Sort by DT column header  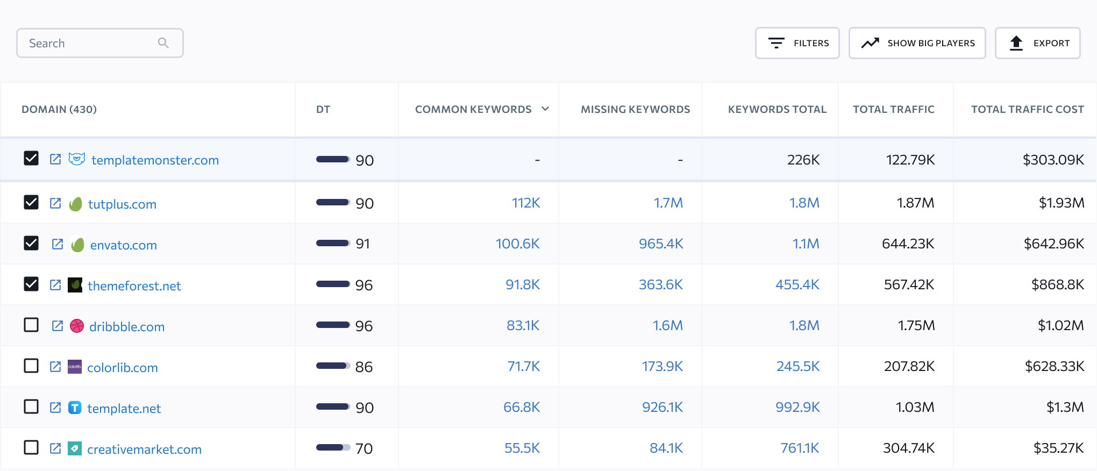tap(323, 109)
